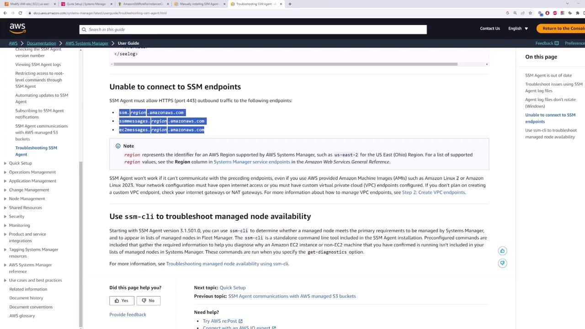Viewport: 585px width, 329px height.
Task: Expand Use cases and best practices section
Action: pyautogui.click(x=5, y=280)
